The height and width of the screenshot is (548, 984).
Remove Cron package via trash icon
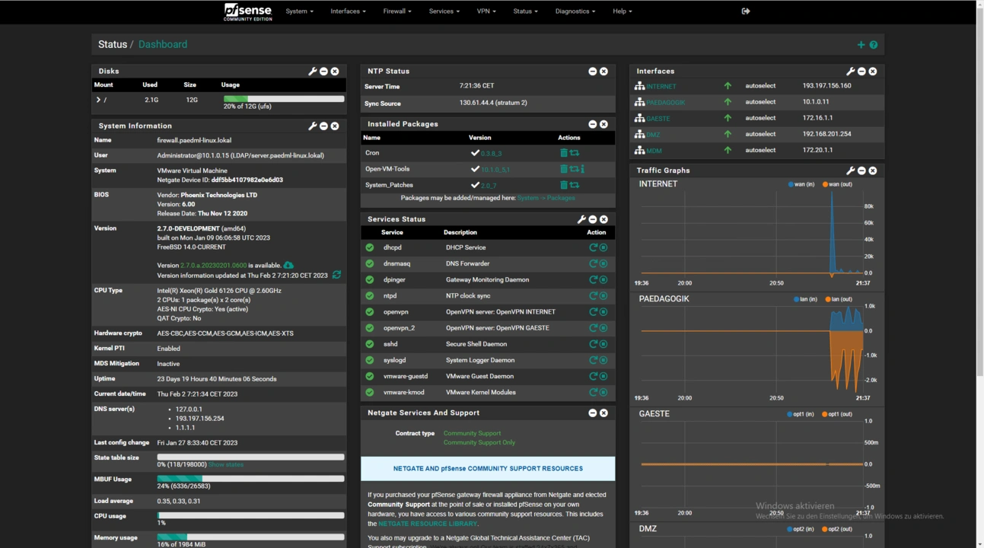[x=564, y=153]
